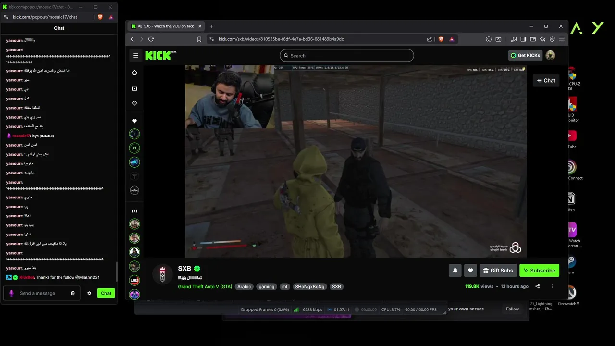Click the live broadcast (•) icon in sidebar

(x=135, y=211)
